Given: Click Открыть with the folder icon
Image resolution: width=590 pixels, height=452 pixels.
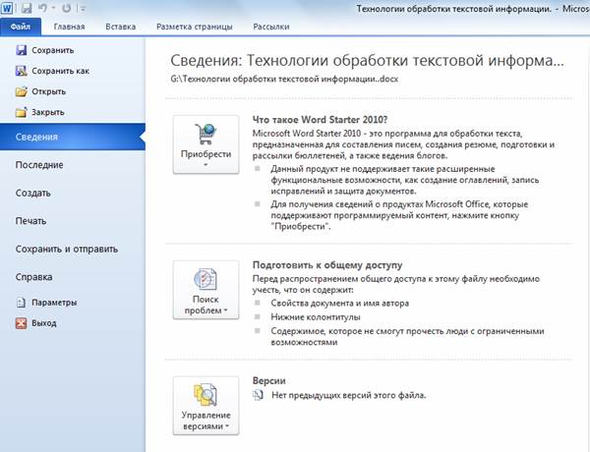Looking at the screenshot, I should coord(47,91).
